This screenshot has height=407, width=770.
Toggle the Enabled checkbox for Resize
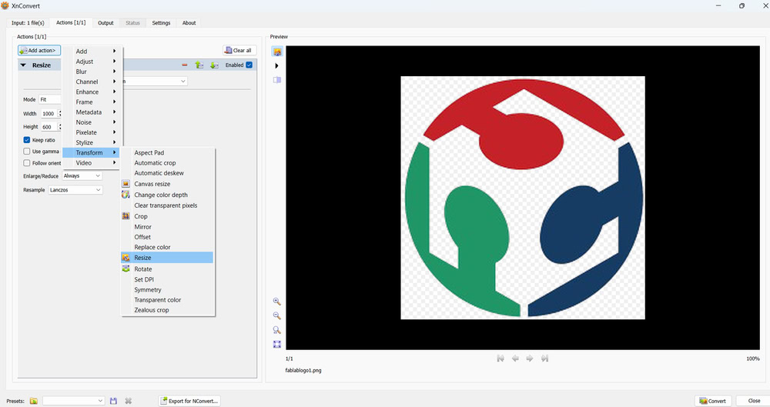(x=249, y=65)
